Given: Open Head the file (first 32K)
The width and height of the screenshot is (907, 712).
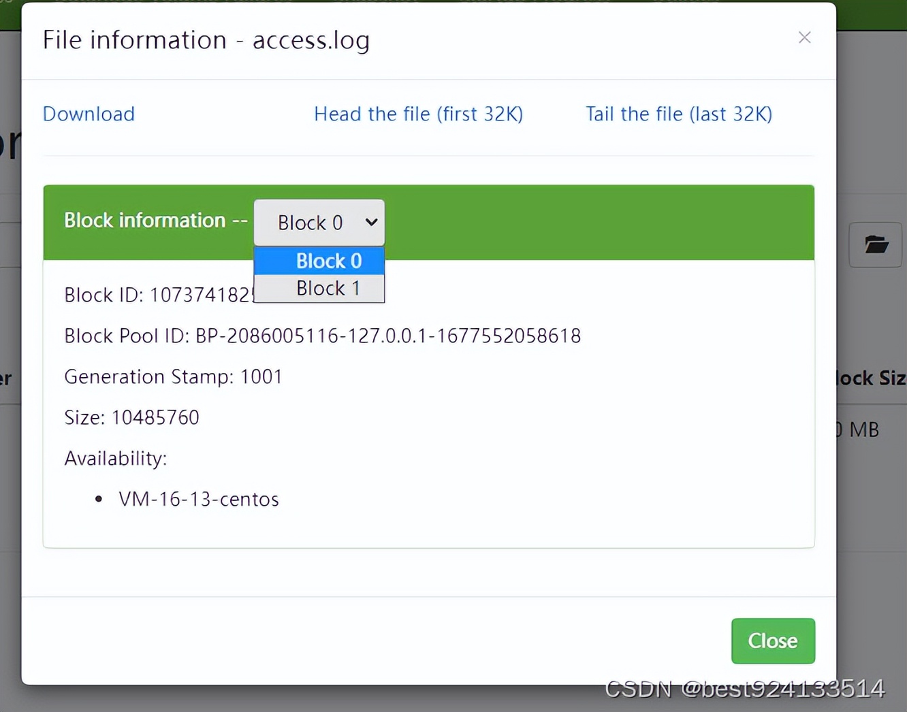Looking at the screenshot, I should (x=418, y=114).
